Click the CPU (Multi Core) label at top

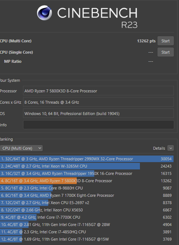coord(16,41)
